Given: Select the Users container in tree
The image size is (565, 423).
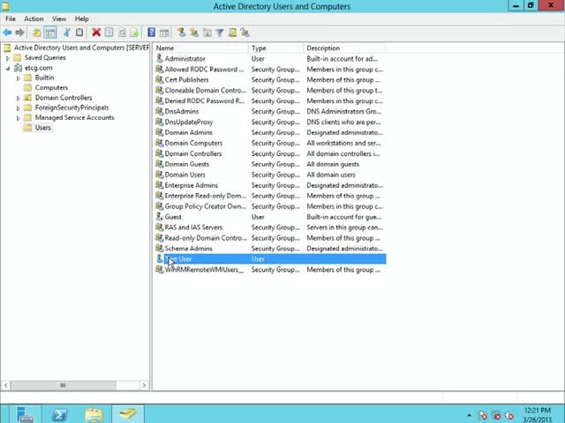Looking at the screenshot, I should [x=43, y=128].
